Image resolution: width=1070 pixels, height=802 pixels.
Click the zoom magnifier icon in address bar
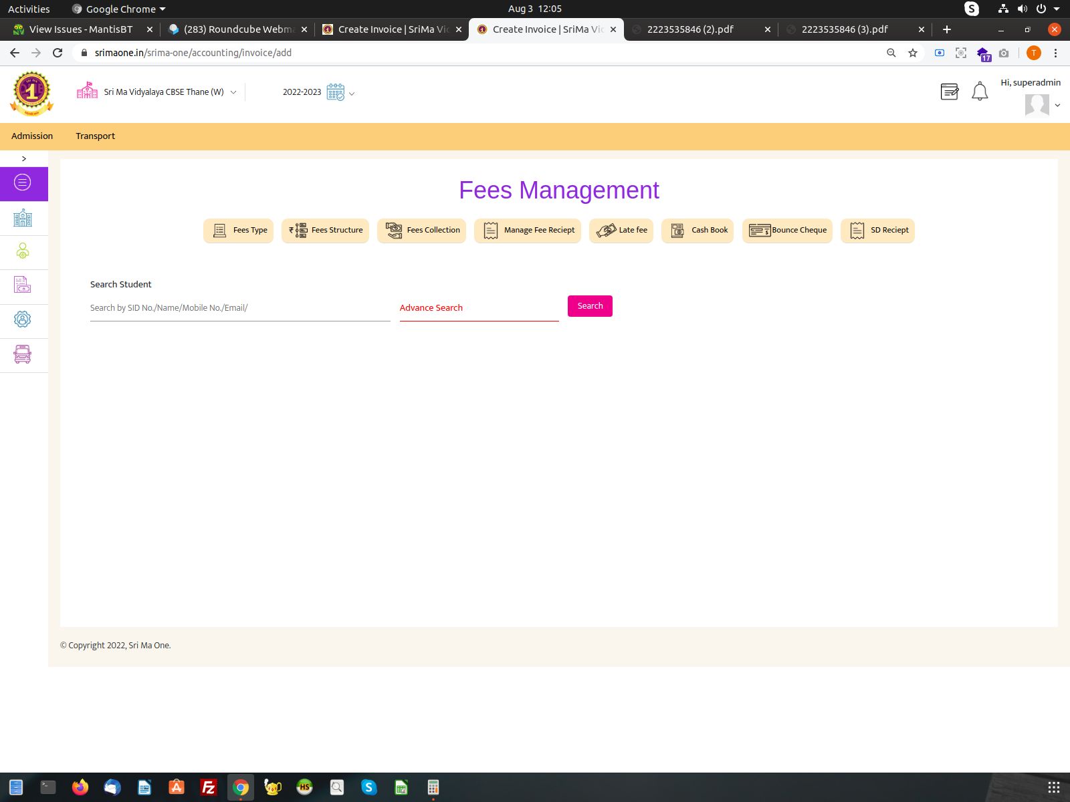pyautogui.click(x=891, y=53)
